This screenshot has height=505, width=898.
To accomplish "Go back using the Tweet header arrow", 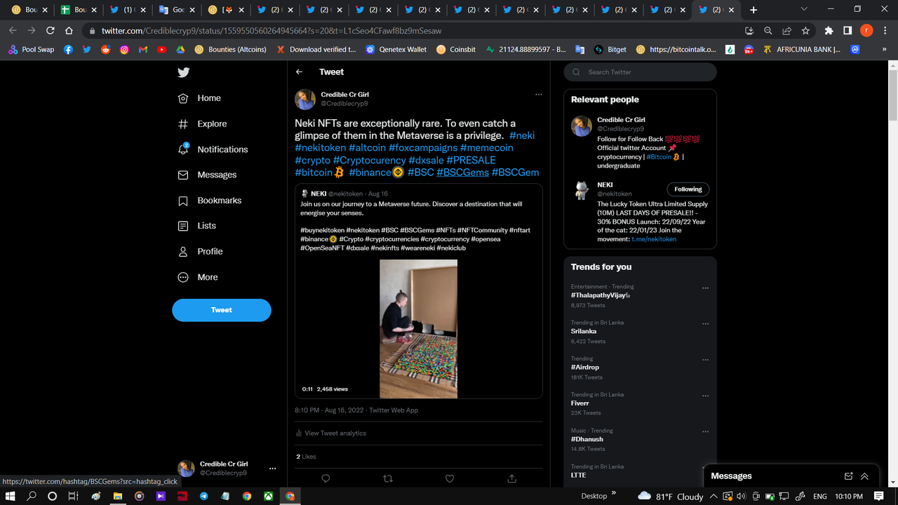I will (x=299, y=72).
